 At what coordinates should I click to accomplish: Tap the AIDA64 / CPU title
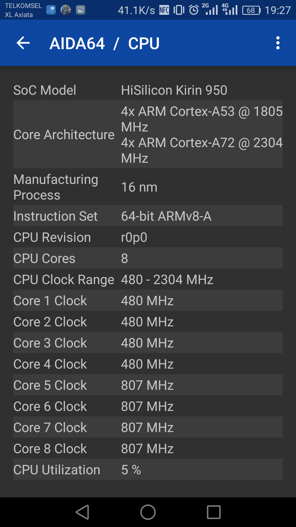[x=105, y=43]
